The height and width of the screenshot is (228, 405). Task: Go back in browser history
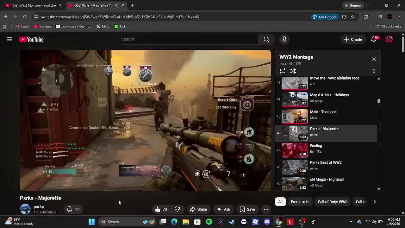coord(6,17)
